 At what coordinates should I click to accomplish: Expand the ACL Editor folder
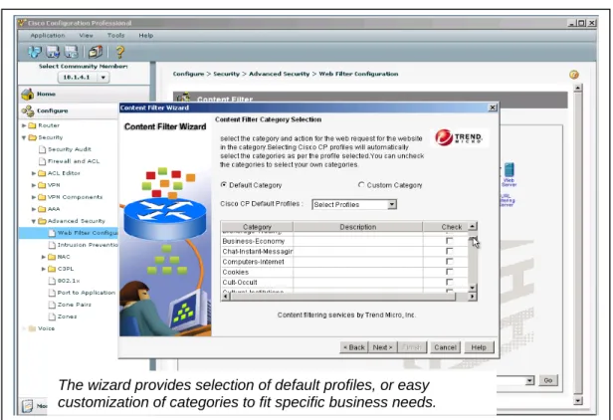coord(34,173)
